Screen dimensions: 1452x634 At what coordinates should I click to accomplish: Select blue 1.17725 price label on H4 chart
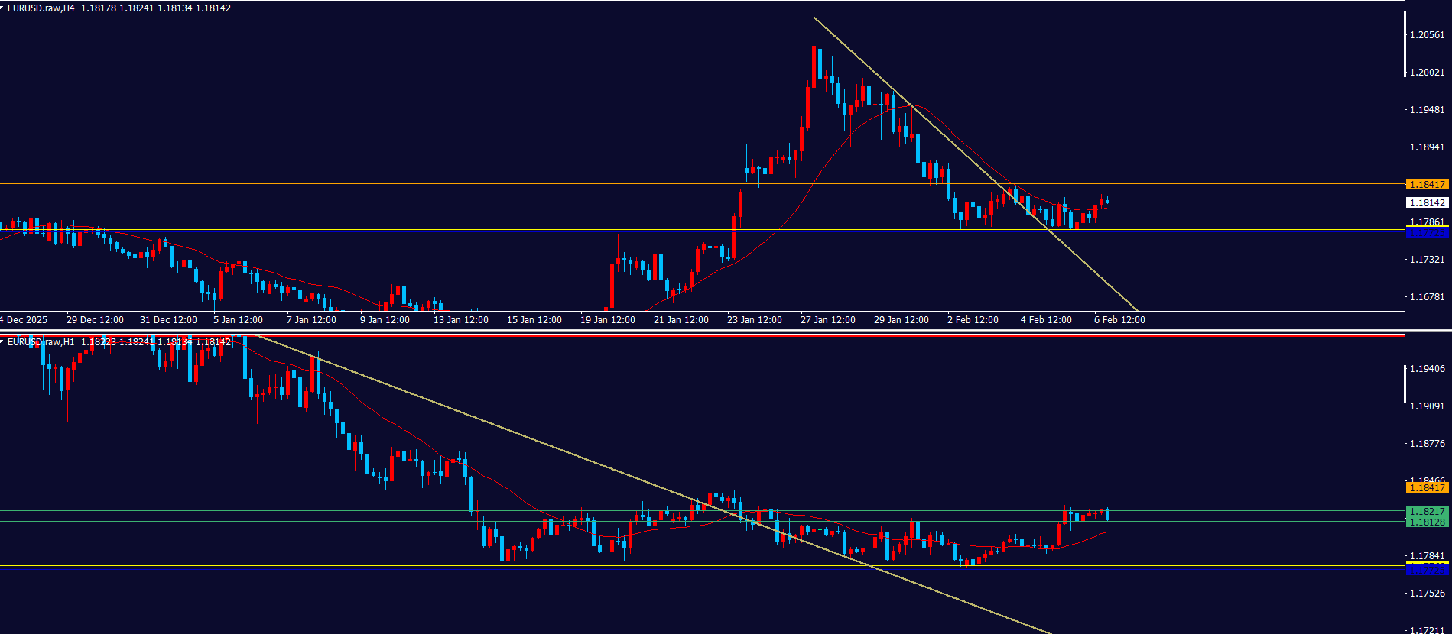click(1427, 233)
